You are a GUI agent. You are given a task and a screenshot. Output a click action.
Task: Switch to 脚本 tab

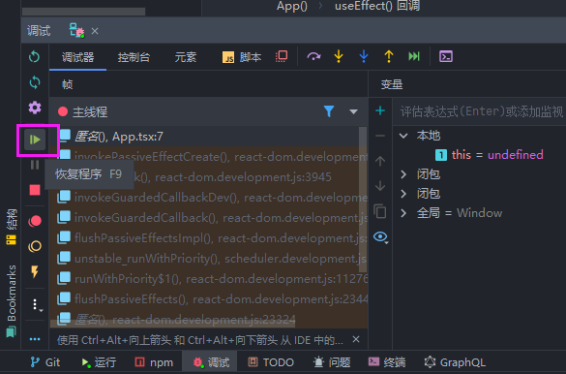click(x=242, y=57)
